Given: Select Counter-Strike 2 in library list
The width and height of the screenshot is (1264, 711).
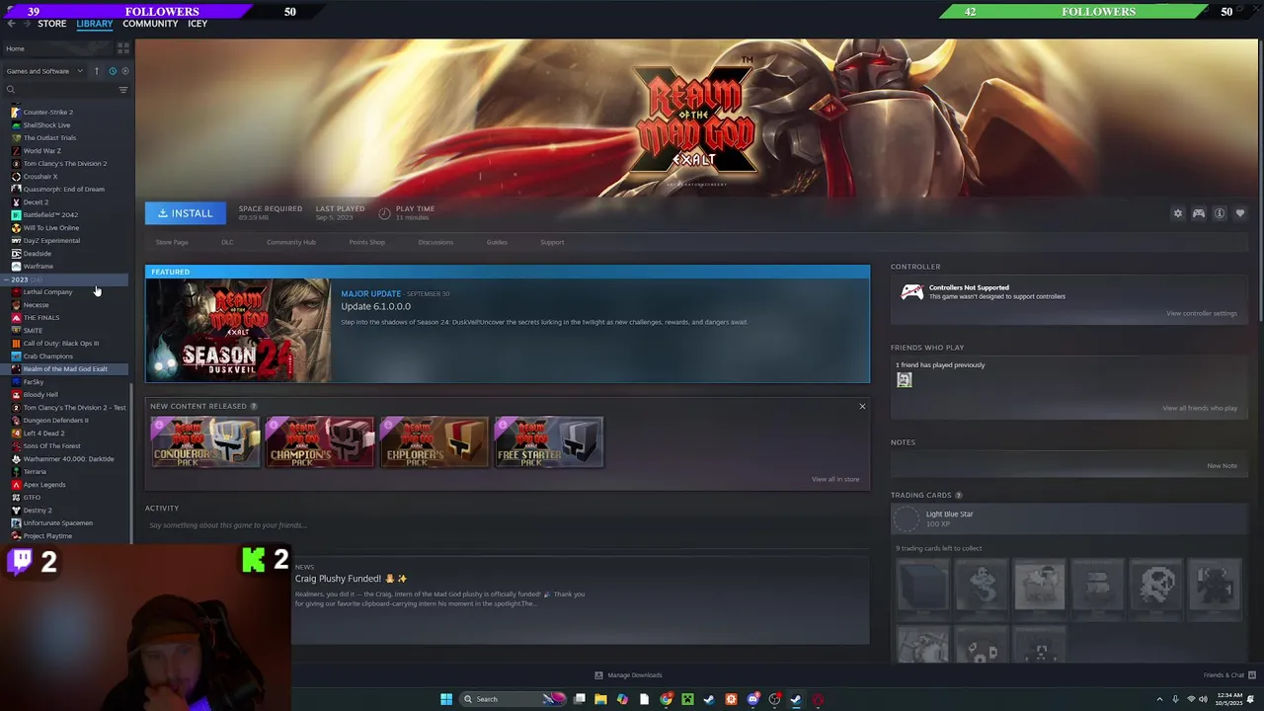Looking at the screenshot, I should (x=47, y=113).
